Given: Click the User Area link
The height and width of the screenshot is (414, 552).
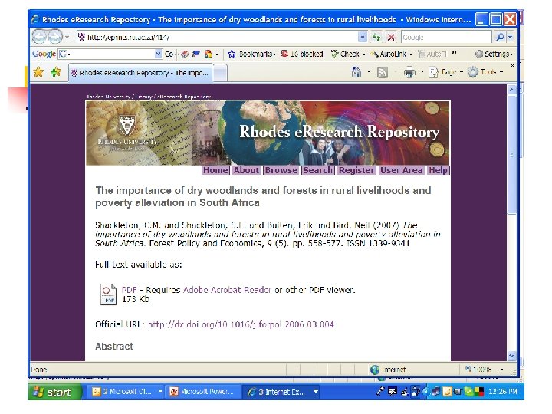Looking at the screenshot, I should (x=401, y=170).
